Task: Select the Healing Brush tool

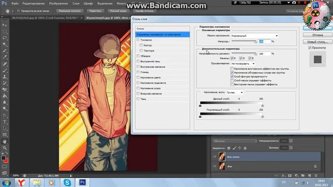Action: [x=5, y=64]
